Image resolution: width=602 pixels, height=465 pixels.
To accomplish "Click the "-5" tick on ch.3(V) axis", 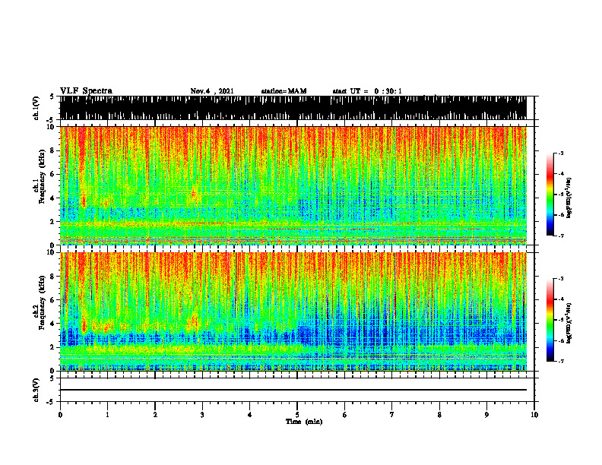I will point(50,402).
